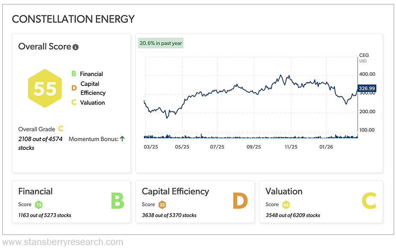Screen dimensions: 396x250
Task: Open the Capital Efficiency card heading
Action: coord(175,191)
